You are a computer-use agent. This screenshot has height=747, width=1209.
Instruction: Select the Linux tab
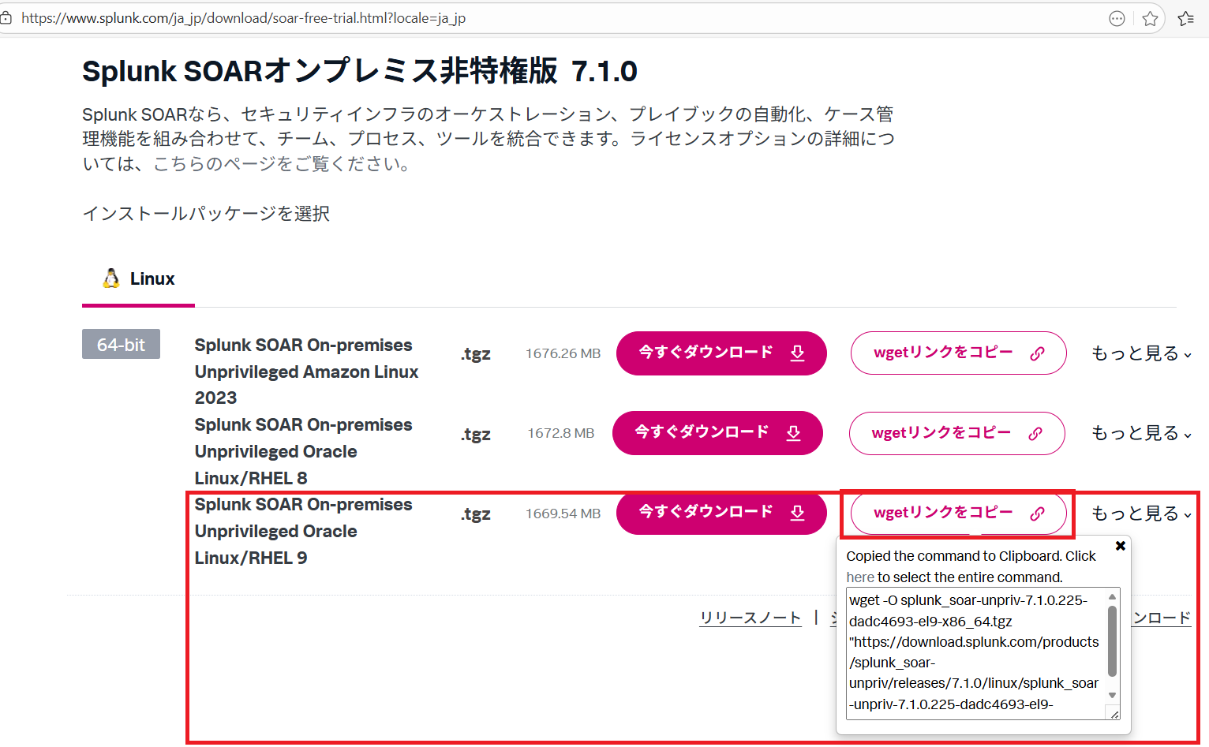139,279
